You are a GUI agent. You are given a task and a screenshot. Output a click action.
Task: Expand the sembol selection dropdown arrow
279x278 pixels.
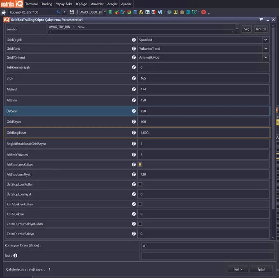tap(237, 29)
